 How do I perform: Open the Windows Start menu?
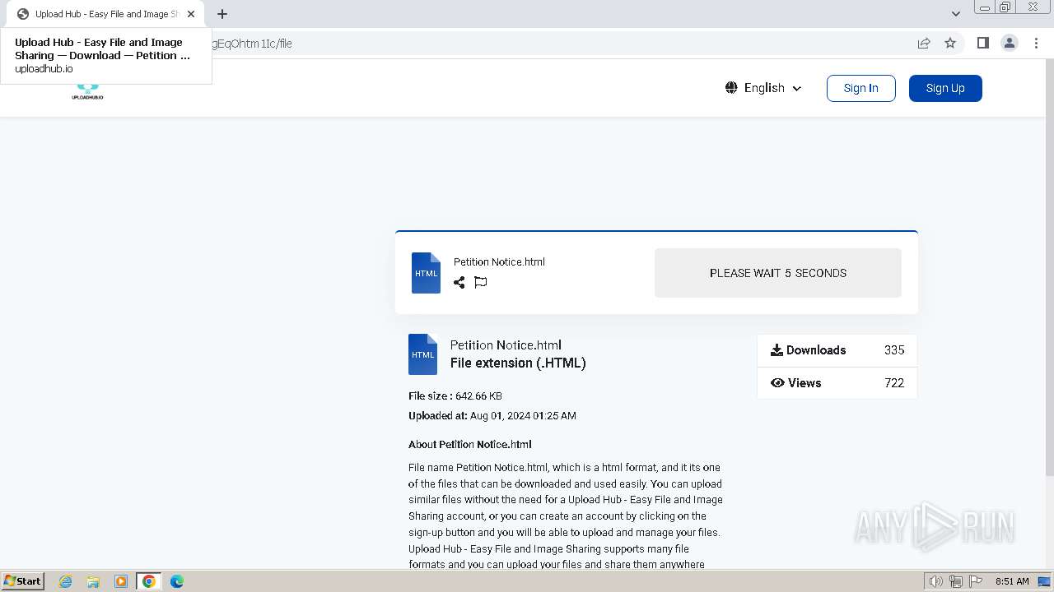pyautogui.click(x=23, y=581)
